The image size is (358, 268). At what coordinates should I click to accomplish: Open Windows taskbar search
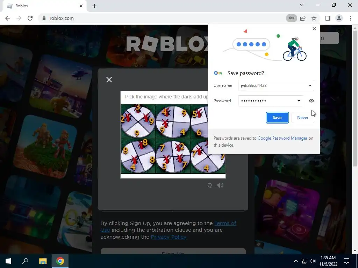point(25,261)
